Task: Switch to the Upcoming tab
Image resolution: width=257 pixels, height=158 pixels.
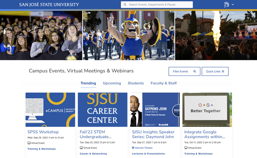Action: [x=112, y=83]
